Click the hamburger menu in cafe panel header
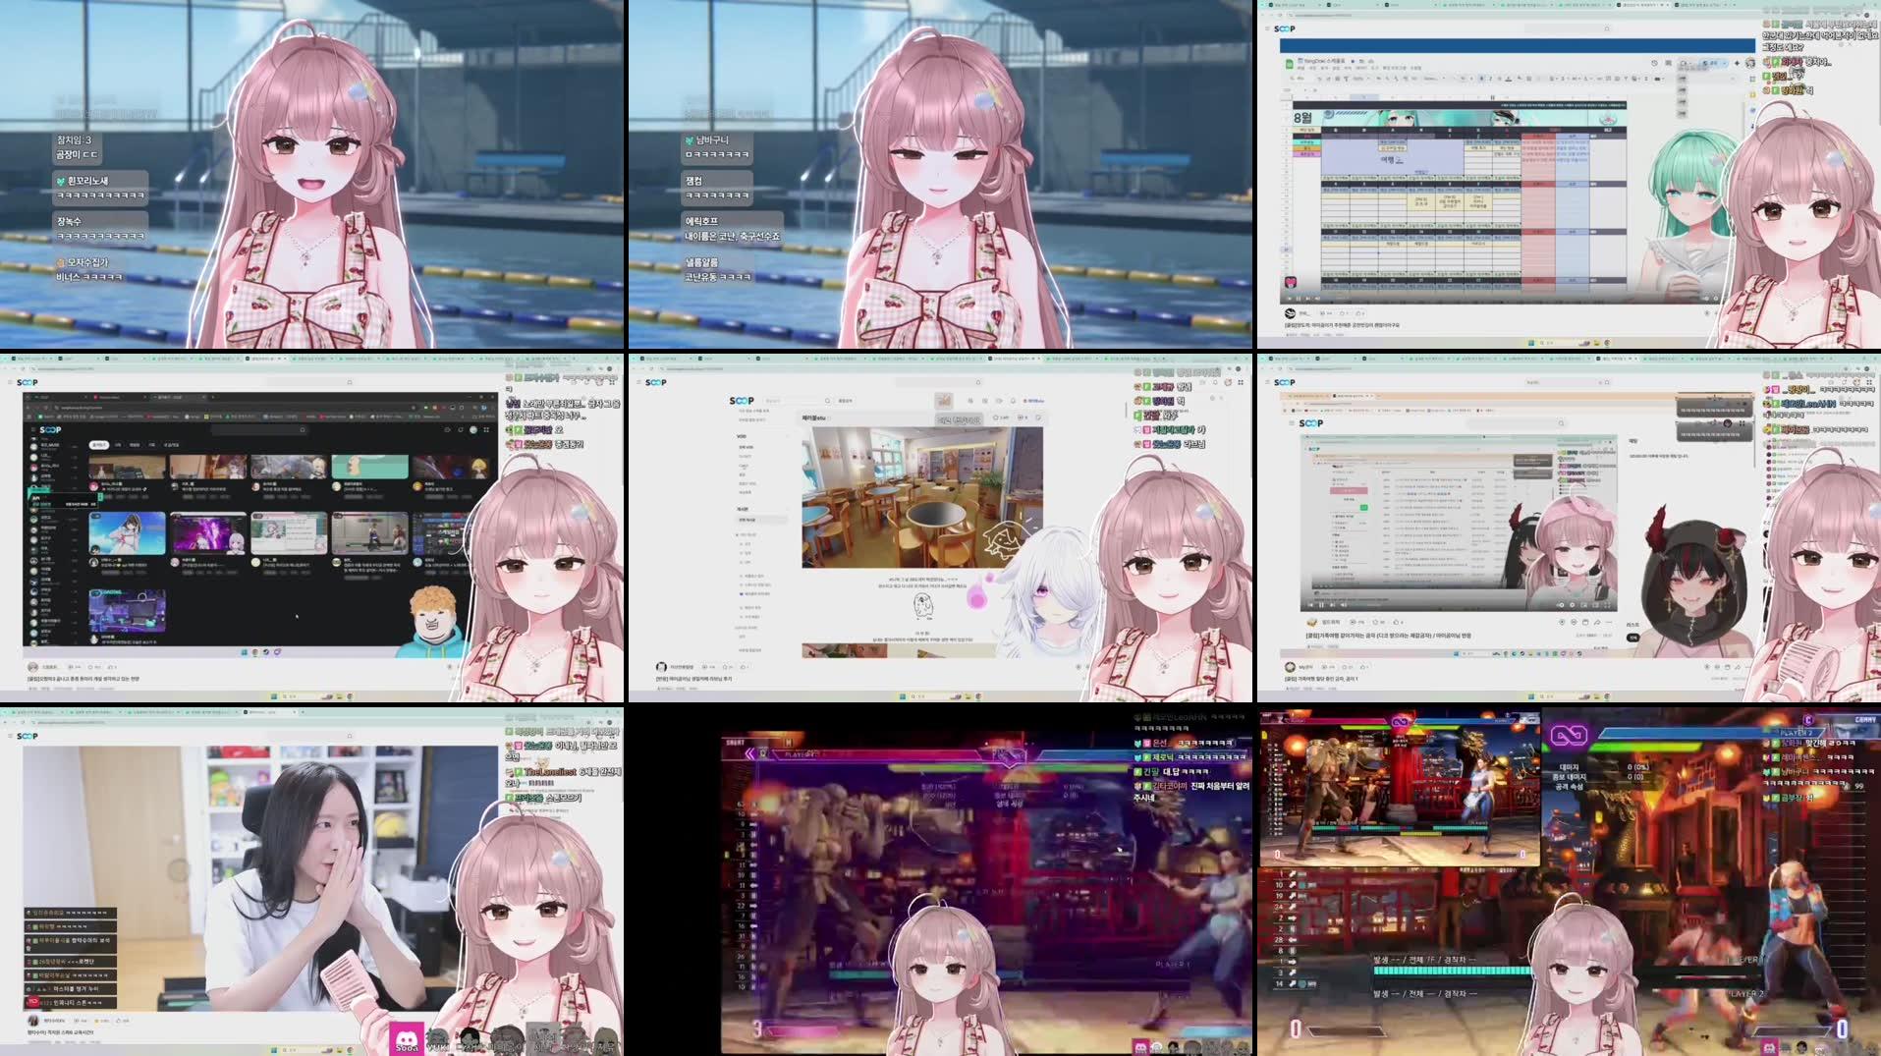Screen dimensions: 1881x1056 (637, 382)
